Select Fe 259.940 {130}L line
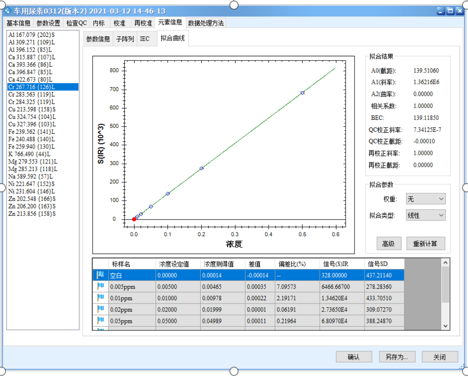This screenshot has height=381, width=468. [32, 147]
